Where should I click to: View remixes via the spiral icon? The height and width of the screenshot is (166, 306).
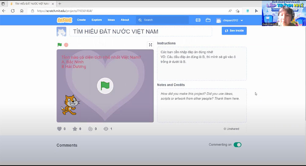click(90, 129)
